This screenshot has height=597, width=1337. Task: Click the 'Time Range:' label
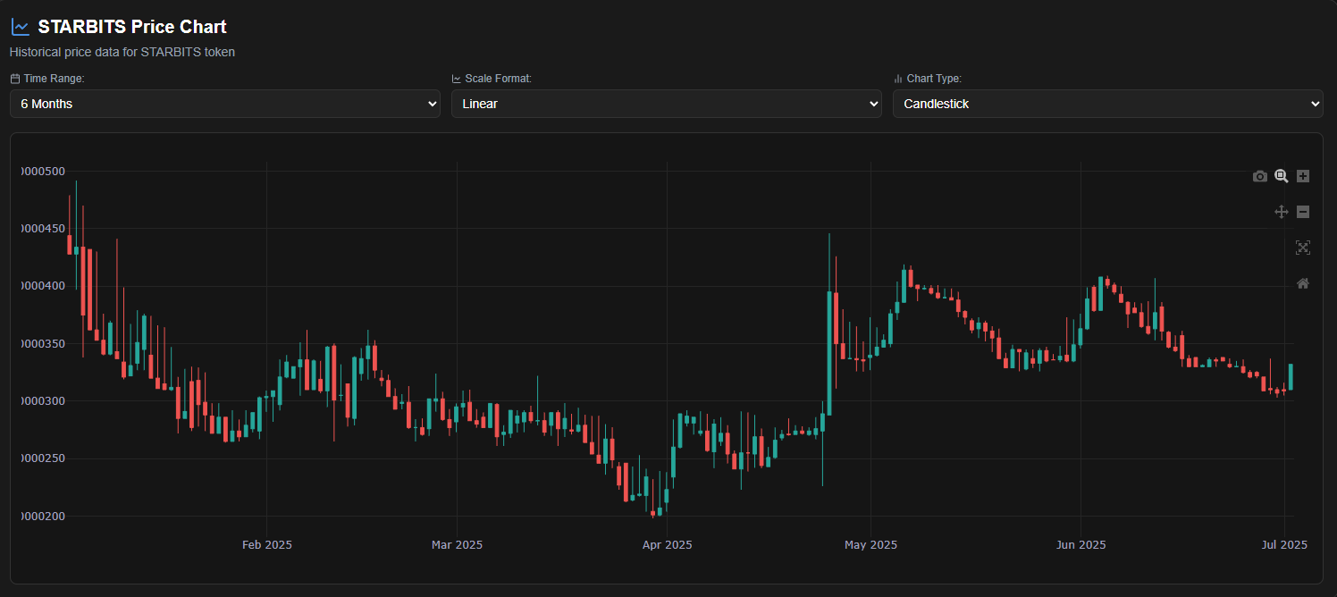tap(54, 79)
